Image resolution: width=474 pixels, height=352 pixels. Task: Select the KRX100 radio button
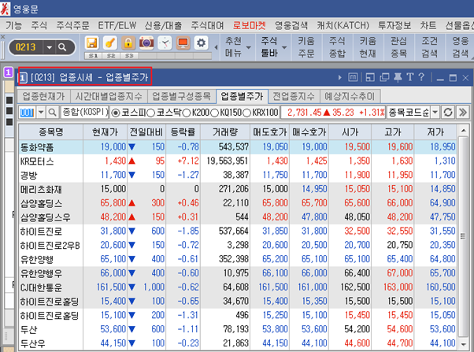(x=247, y=113)
